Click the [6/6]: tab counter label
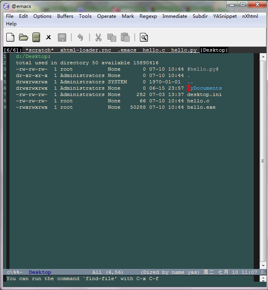This screenshot has height=290, width=268. point(13,50)
